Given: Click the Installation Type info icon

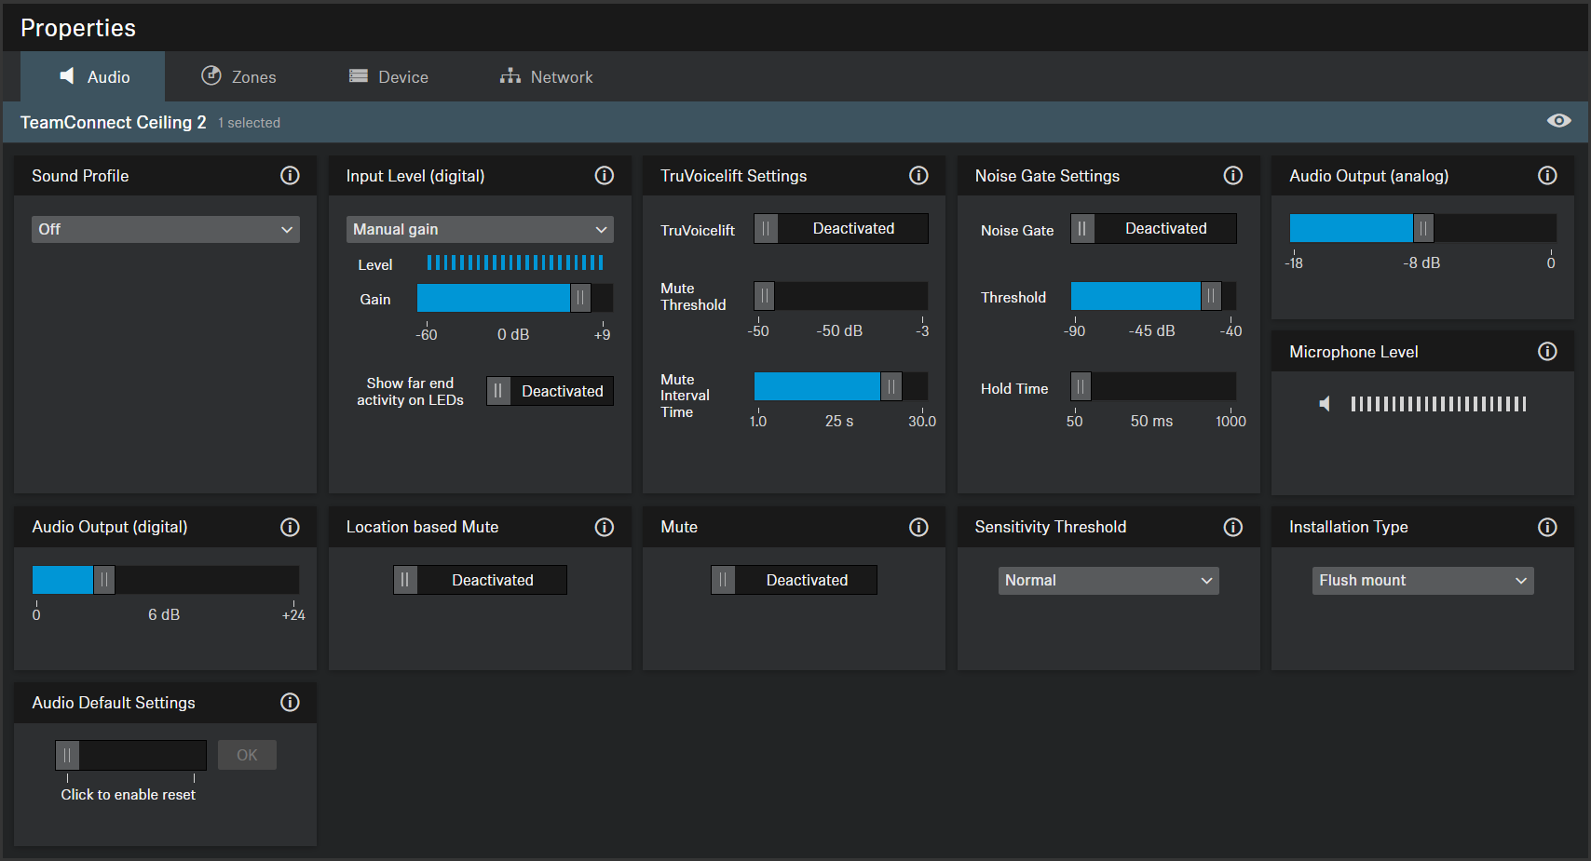Looking at the screenshot, I should 1546,528.
